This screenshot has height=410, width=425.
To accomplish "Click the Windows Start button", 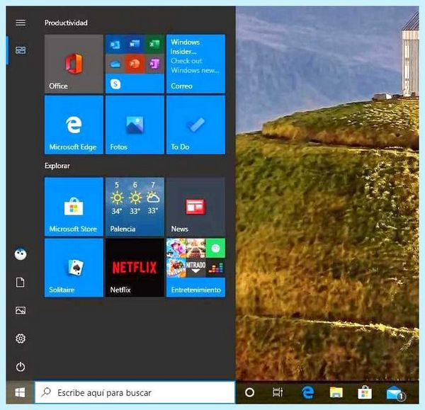I will pos(21,392).
